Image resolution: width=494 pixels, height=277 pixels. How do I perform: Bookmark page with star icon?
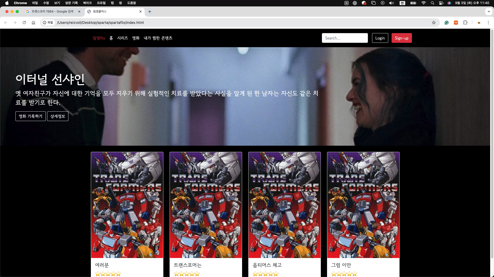point(434,23)
